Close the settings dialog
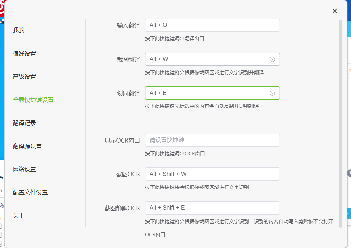Image resolution: width=351 pixels, height=248 pixels. pos(334,11)
